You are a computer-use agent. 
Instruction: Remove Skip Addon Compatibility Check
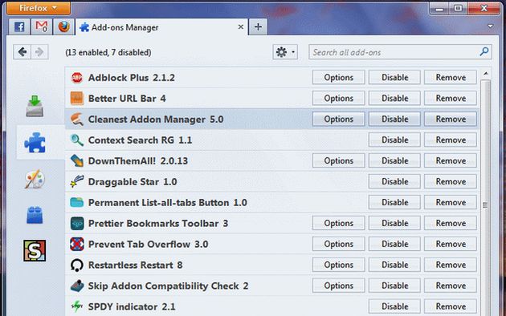click(x=451, y=286)
